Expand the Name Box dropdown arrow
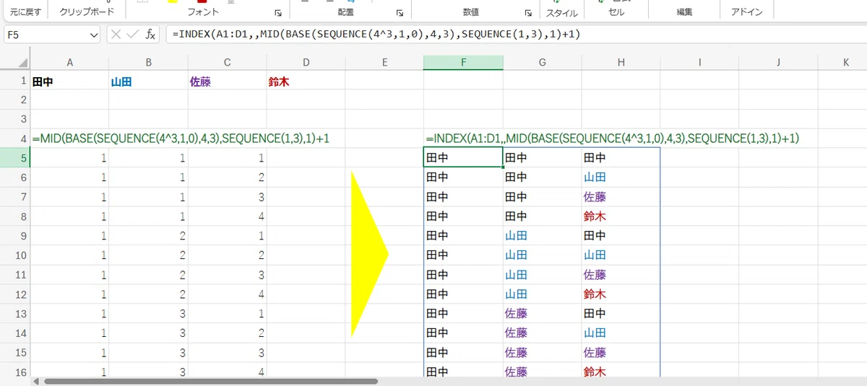Image resolution: width=867 pixels, height=386 pixels. point(95,35)
